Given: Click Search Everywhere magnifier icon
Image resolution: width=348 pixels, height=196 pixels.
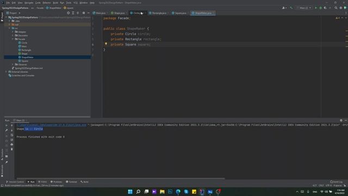Looking at the screenshot, I should [336, 8].
